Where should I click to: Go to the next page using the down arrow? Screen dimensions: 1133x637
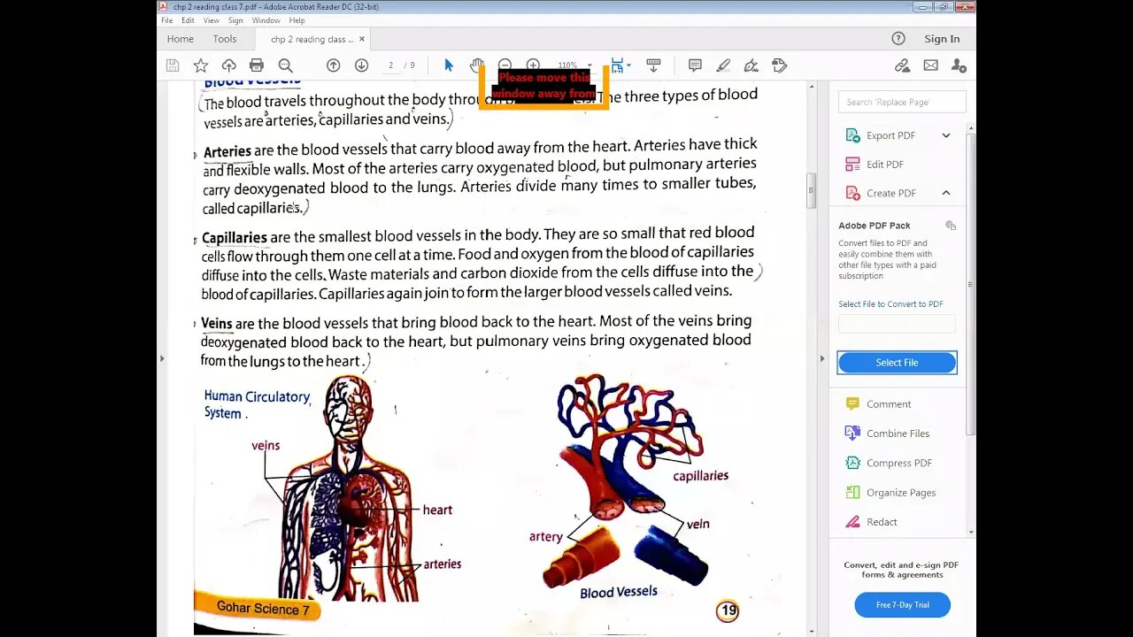(x=361, y=65)
